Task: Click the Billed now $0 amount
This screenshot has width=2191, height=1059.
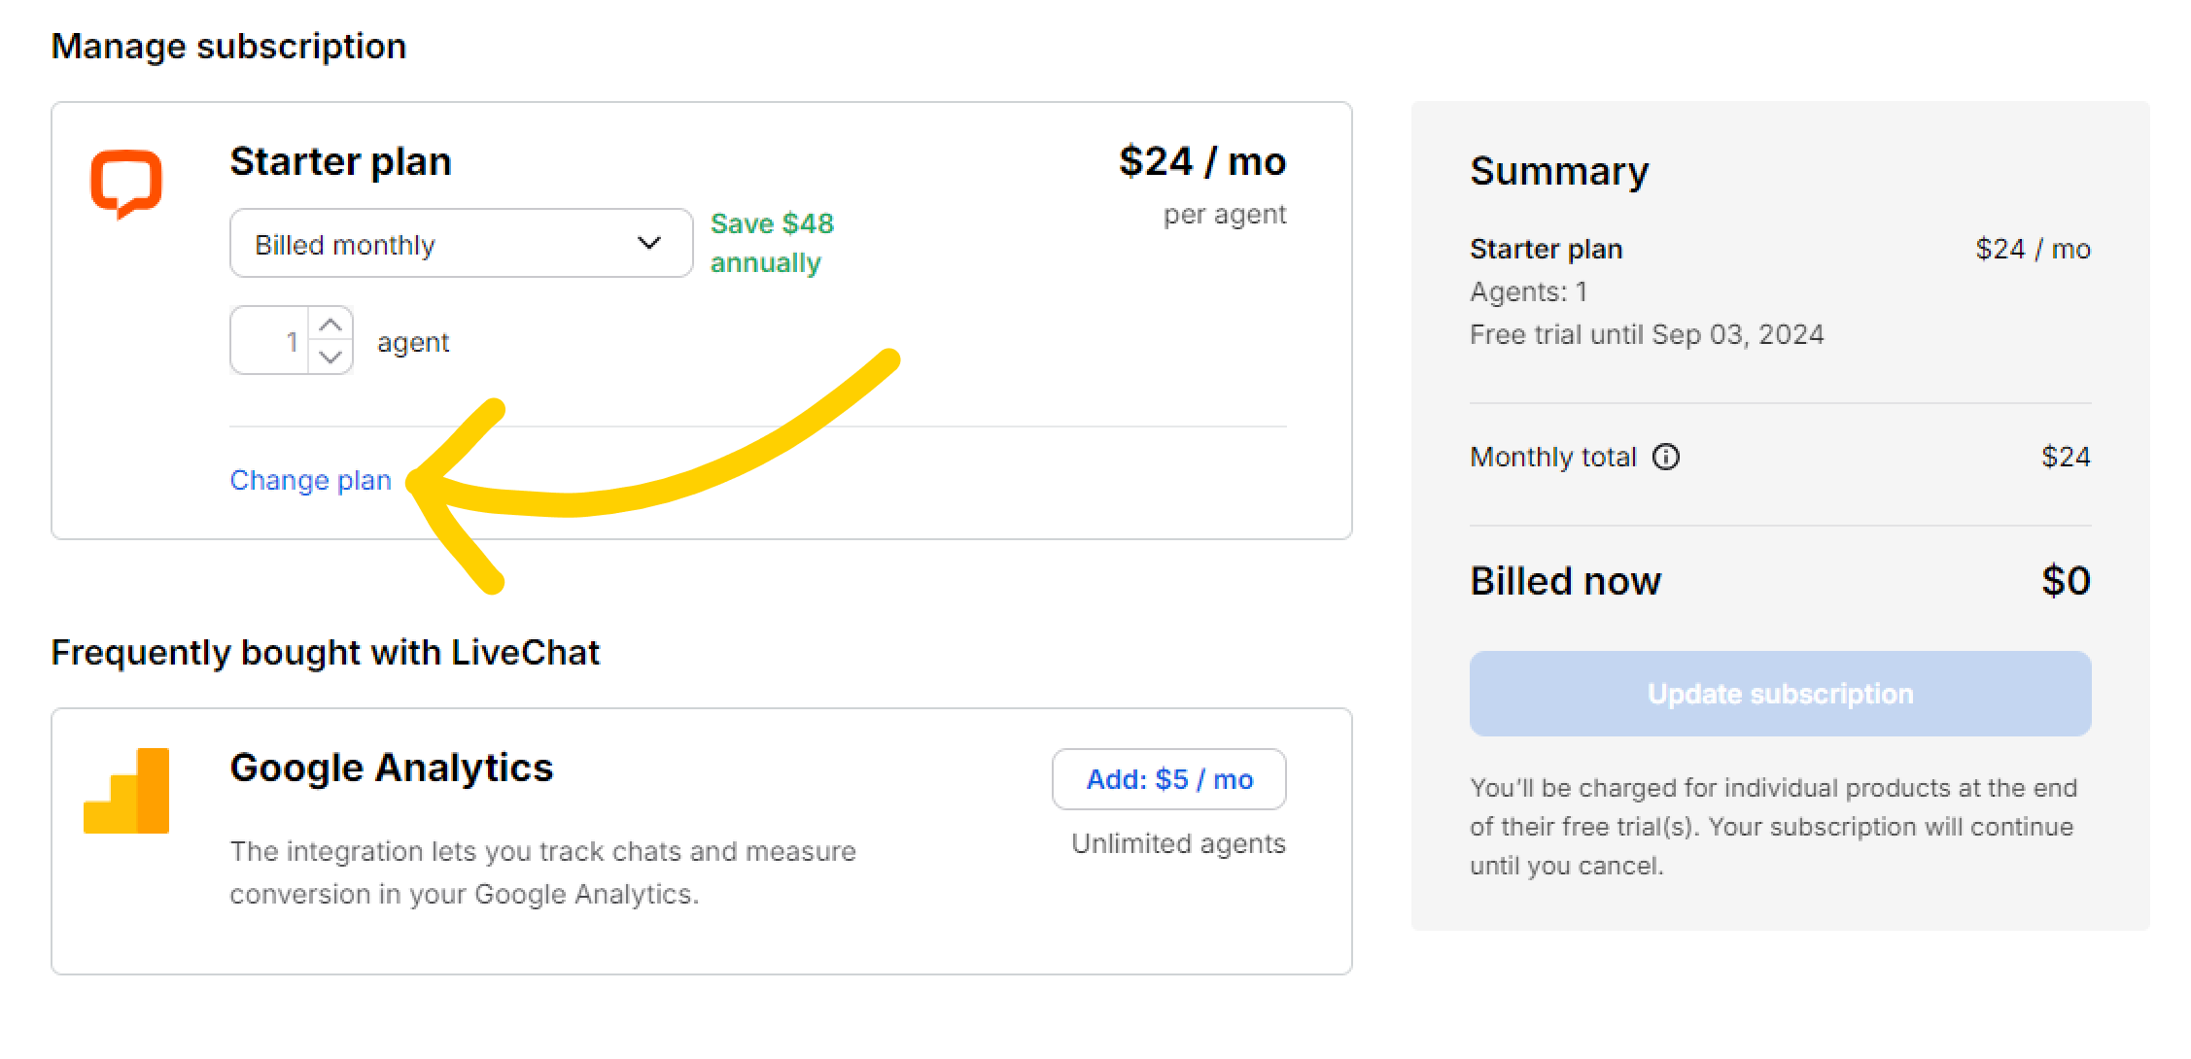Action: point(2066,581)
